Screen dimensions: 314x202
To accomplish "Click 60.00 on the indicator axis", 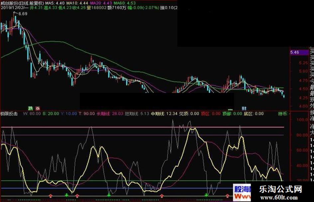I will 302,150.
